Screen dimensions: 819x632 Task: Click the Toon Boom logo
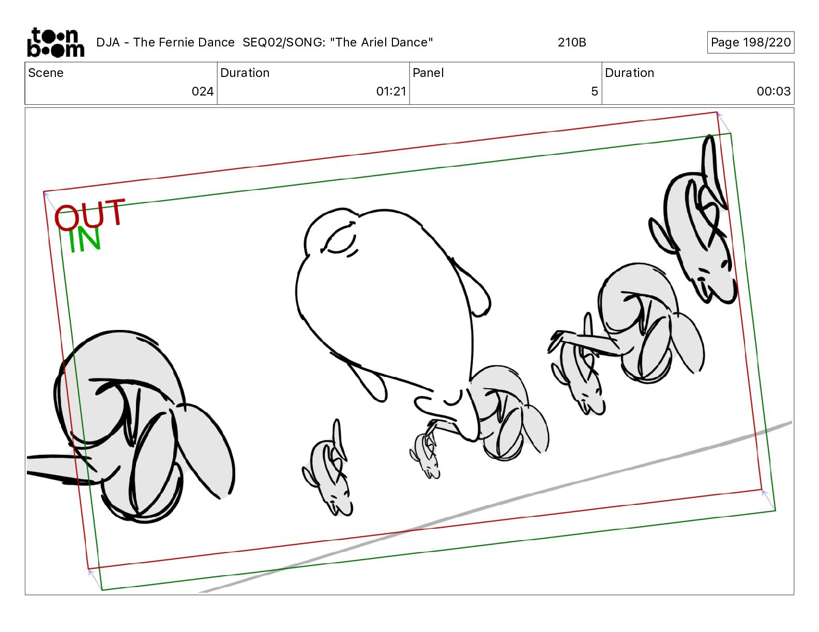(55, 42)
